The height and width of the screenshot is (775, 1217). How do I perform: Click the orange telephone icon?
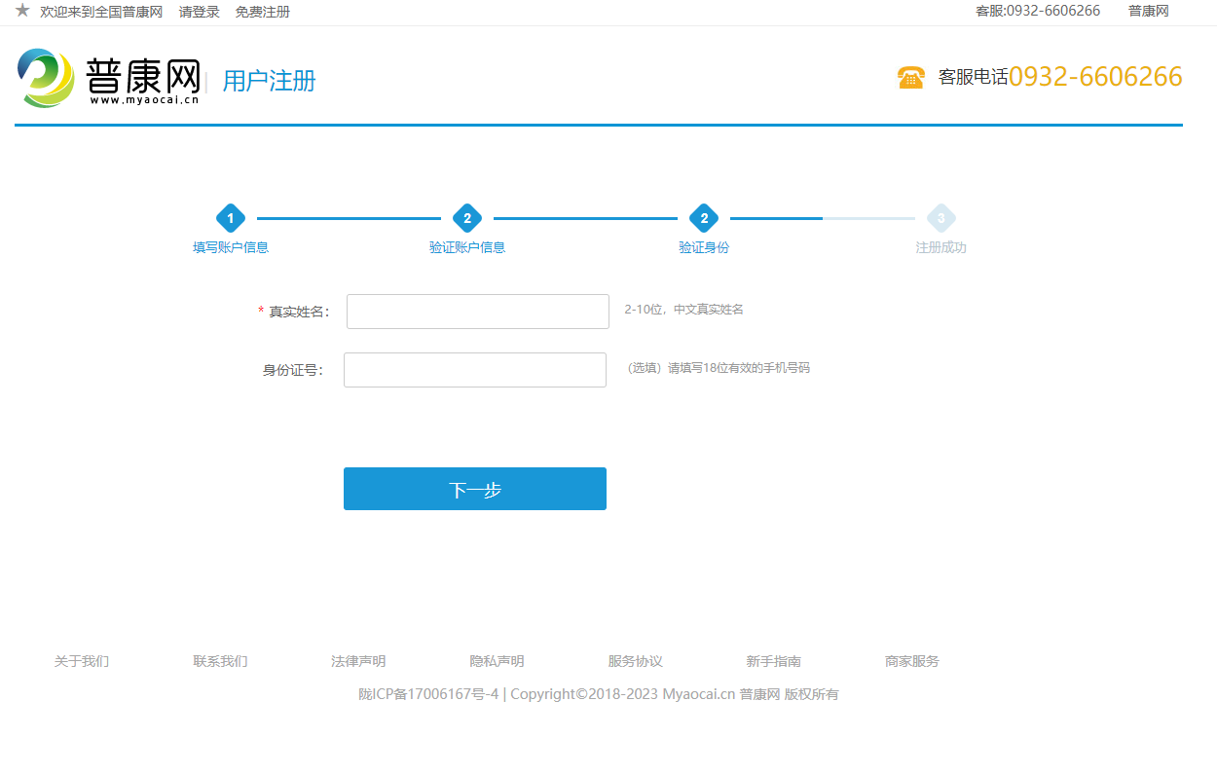(x=910, y=78)
